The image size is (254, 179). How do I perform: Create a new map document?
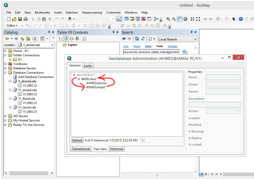pyautogui.click(x=9, y=19)
